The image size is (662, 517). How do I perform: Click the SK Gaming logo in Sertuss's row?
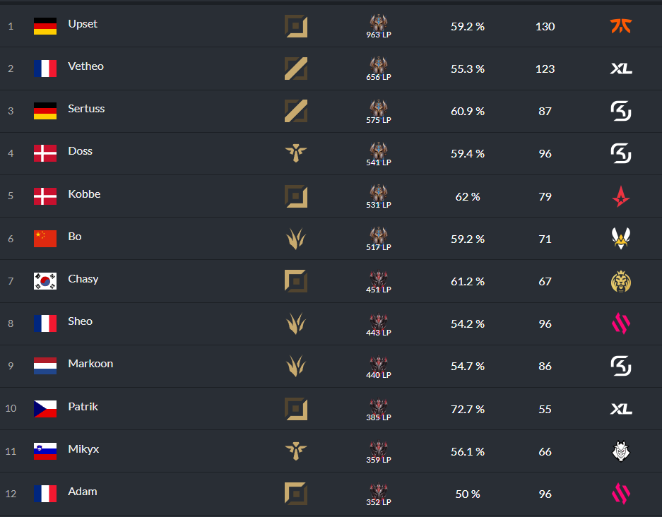(x=620, y=111)
